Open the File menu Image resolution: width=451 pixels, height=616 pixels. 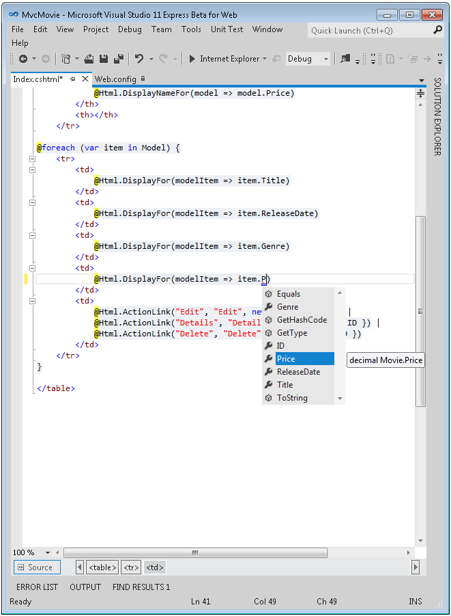[x=18, y=29]
